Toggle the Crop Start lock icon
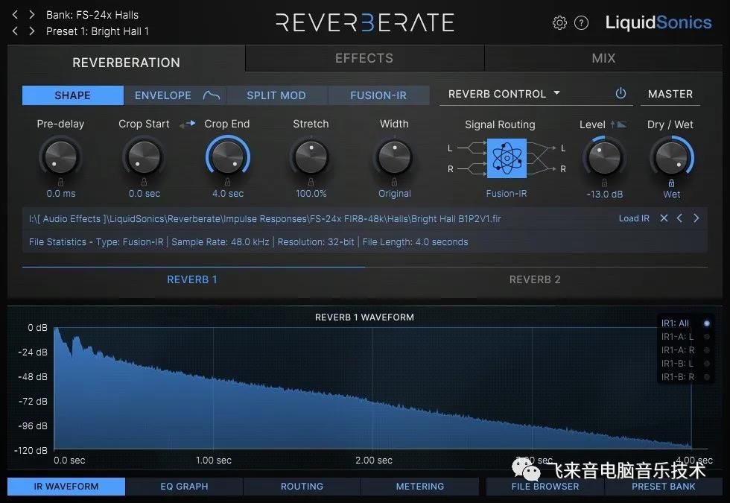Screen dimensions: 730x503 pos(144,182)
